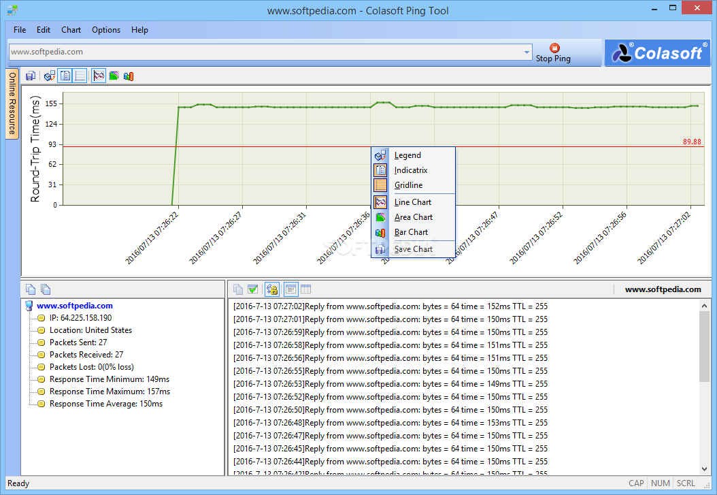
Task: Select Response Time Minimum: 149ms row
Action: point(110,380)
